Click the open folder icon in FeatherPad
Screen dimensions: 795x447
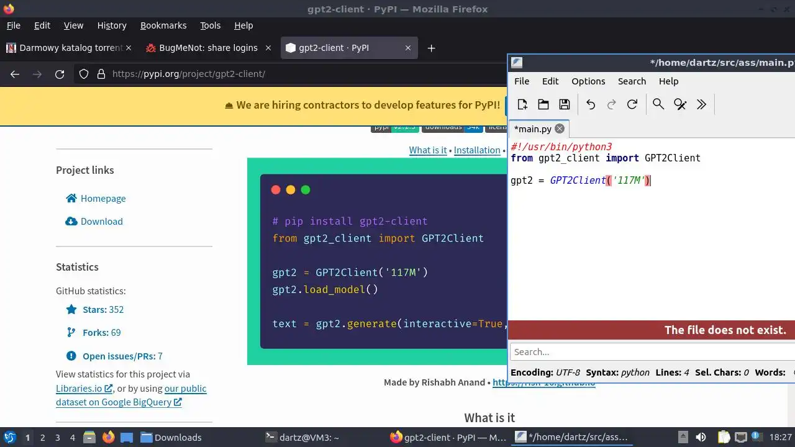coord(543,104)
